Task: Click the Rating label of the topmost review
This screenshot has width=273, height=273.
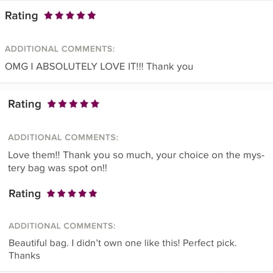Action: pyautogui.click(x=22, y=16)
